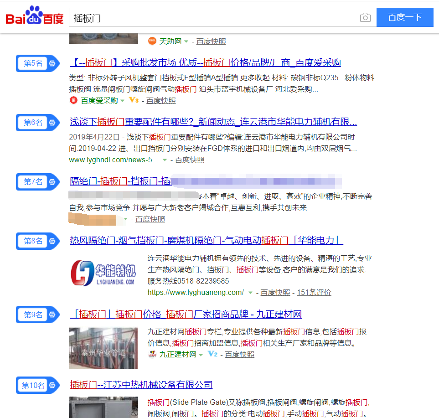
Task: Open 百度快照 for 百度爱采购 result
Action: (161, 100)
